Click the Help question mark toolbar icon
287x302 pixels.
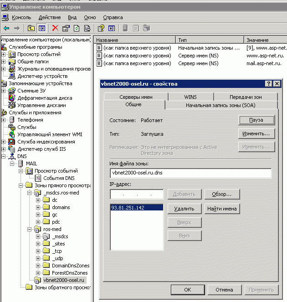point(101,28)
